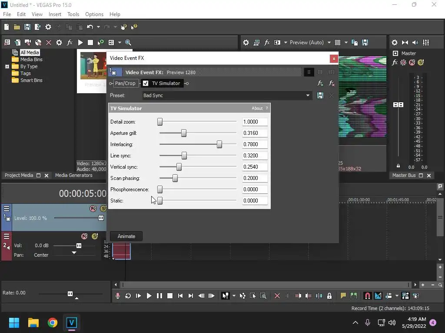
Task: Click the Static value field
Action: 255,201
